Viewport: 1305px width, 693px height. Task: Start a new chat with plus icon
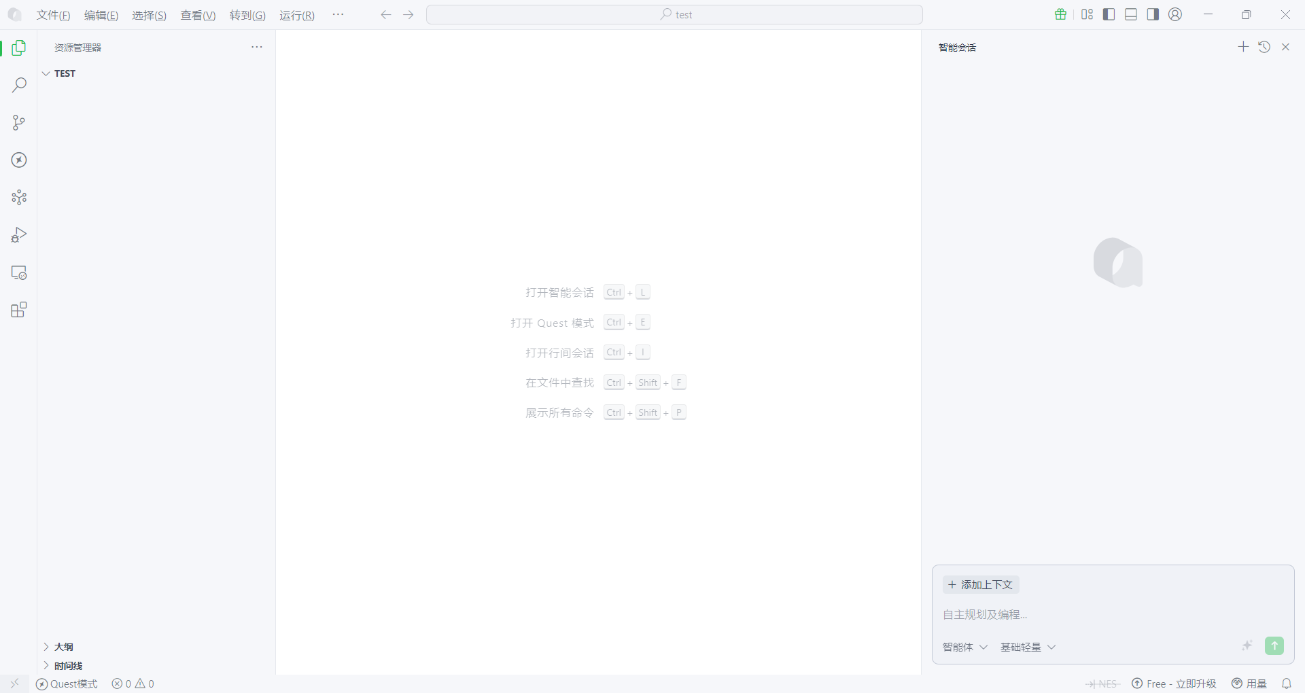tap(1243, 47)
